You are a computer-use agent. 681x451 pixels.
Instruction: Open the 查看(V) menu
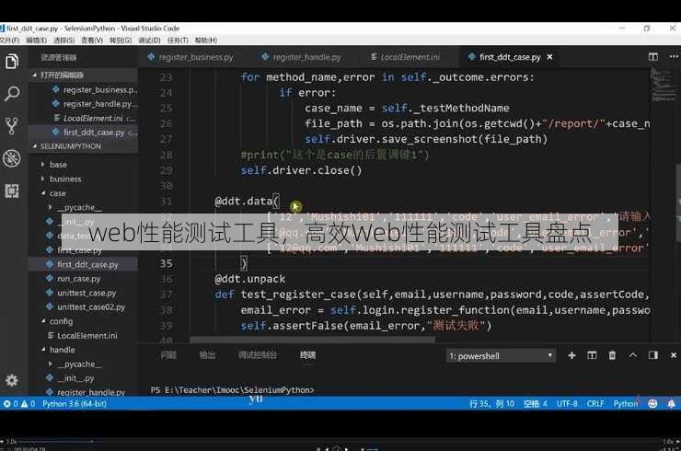[x=92, y=40]
